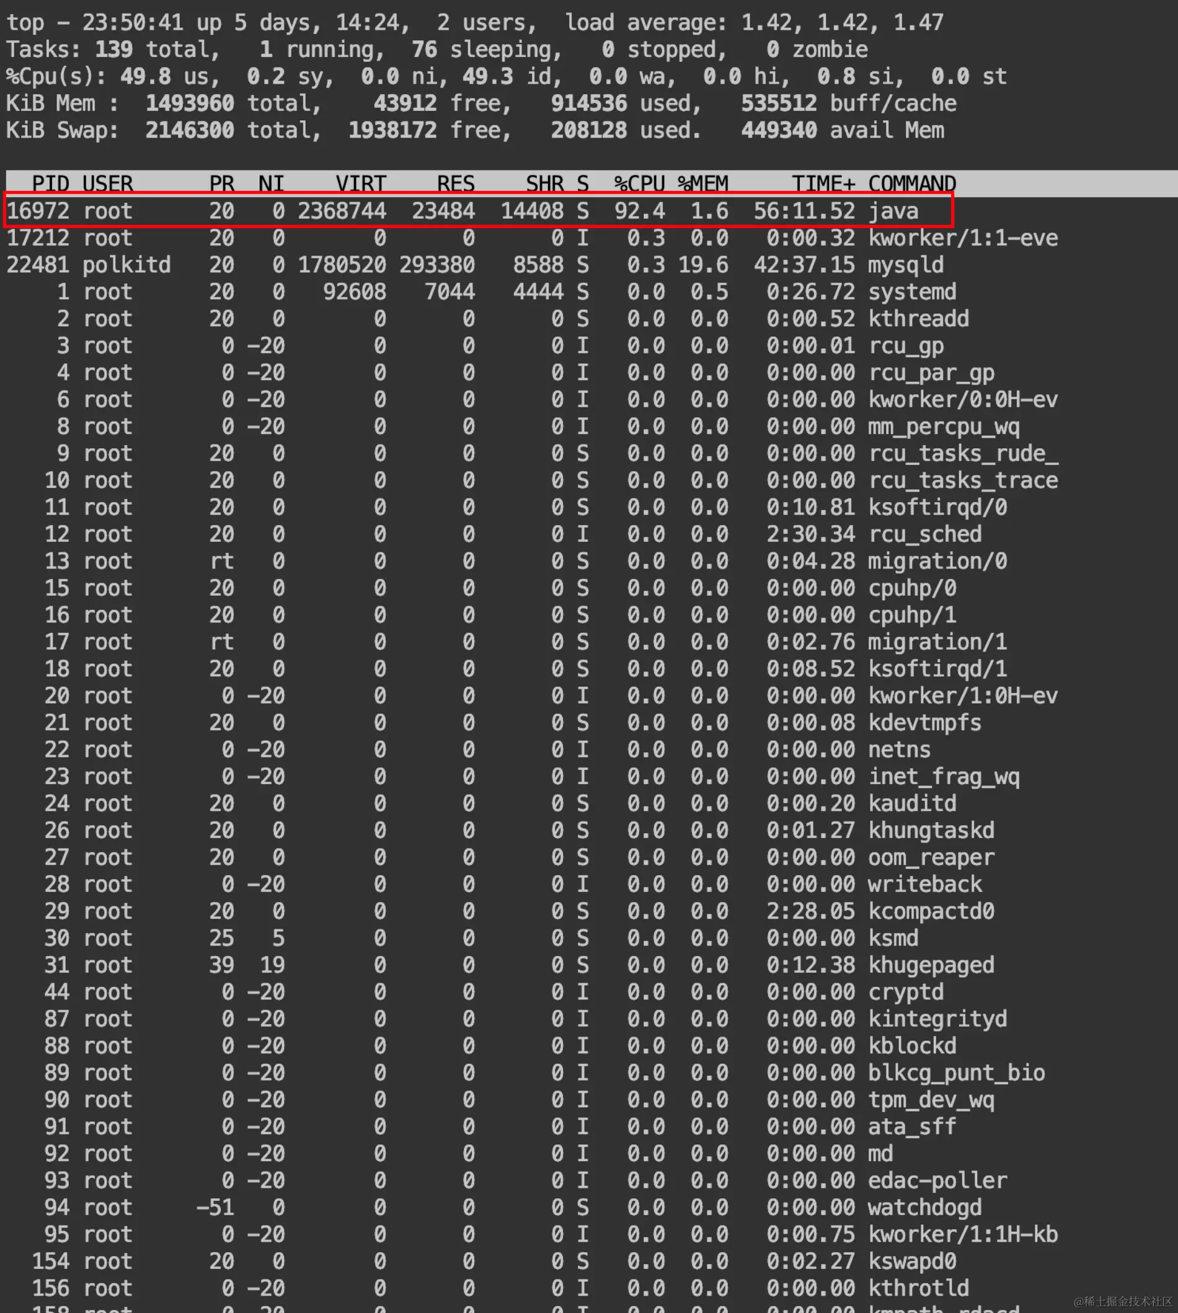Click the load average values in header
Image resolution: width=1178 pixels, height=1313 pixels.
(x=842, y=23)
